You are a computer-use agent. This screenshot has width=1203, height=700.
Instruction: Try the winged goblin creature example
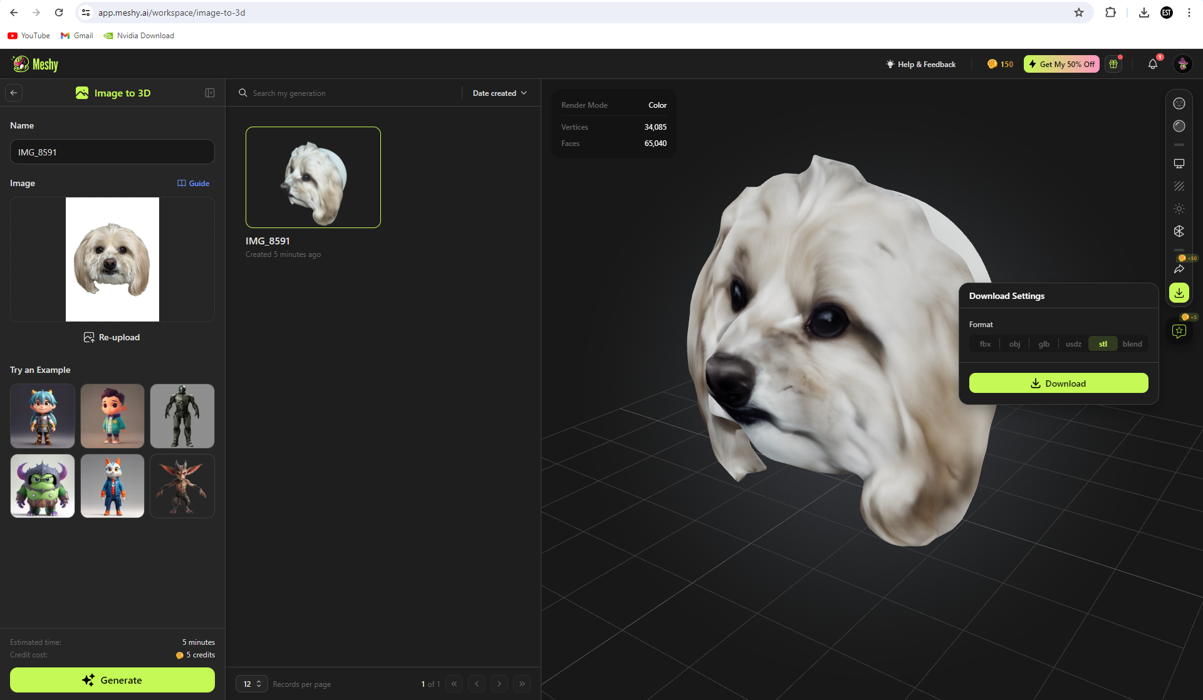pyautogui.click(x=182, y=486)
